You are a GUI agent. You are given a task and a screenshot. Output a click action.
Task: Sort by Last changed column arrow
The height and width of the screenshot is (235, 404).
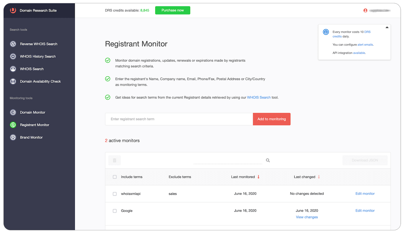click(x=319, y=177)
